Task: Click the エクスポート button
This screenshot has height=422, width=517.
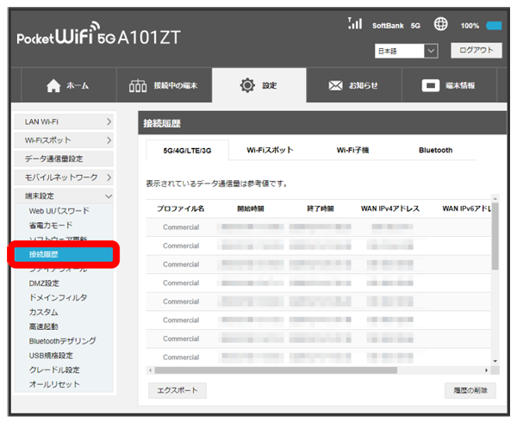Action: tap(177, 390)
